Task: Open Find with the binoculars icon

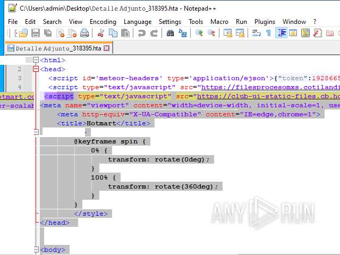Action: tap(170, 33)
